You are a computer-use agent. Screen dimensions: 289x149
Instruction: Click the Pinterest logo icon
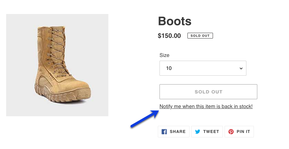pyautogui.click(x=231, y=132)
